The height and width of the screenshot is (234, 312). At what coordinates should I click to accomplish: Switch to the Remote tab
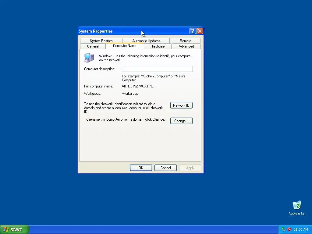(185, 41)
